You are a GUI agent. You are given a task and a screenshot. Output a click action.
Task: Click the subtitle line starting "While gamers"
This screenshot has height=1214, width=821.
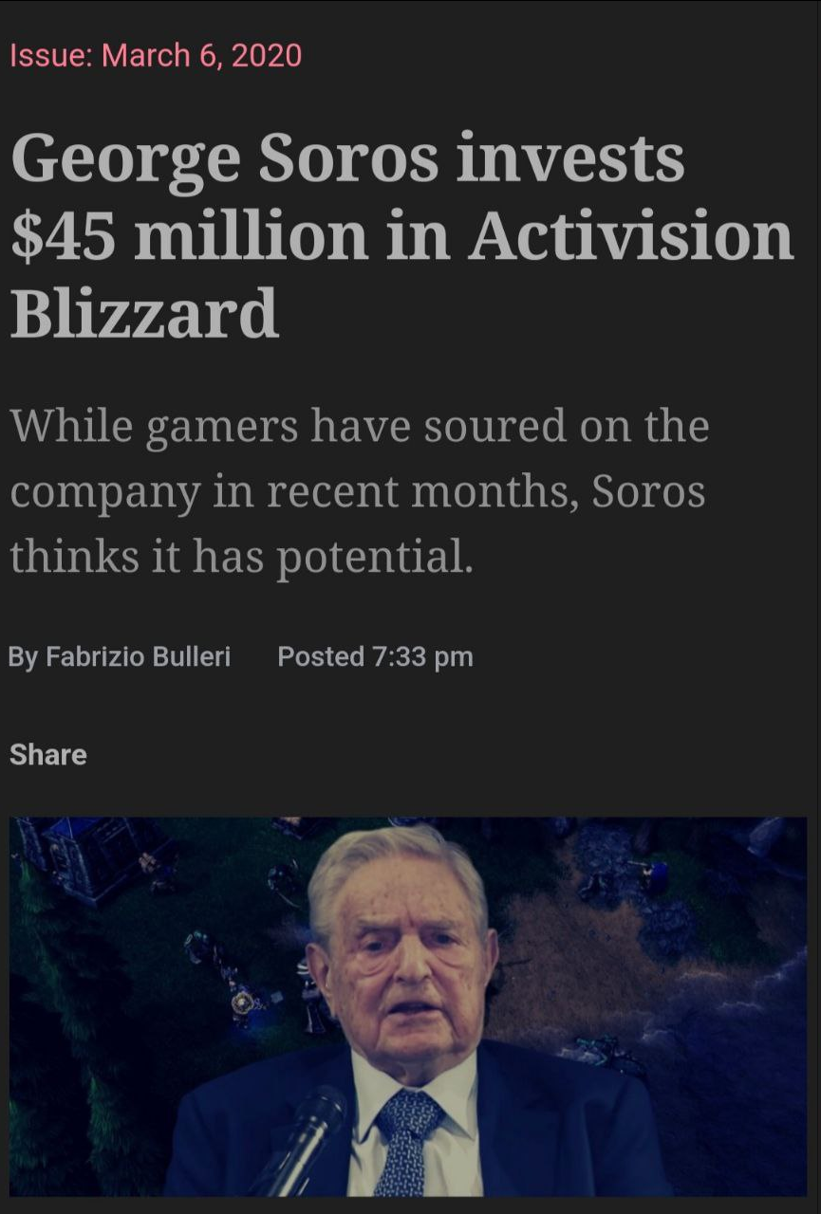click(x=359, y=426)
